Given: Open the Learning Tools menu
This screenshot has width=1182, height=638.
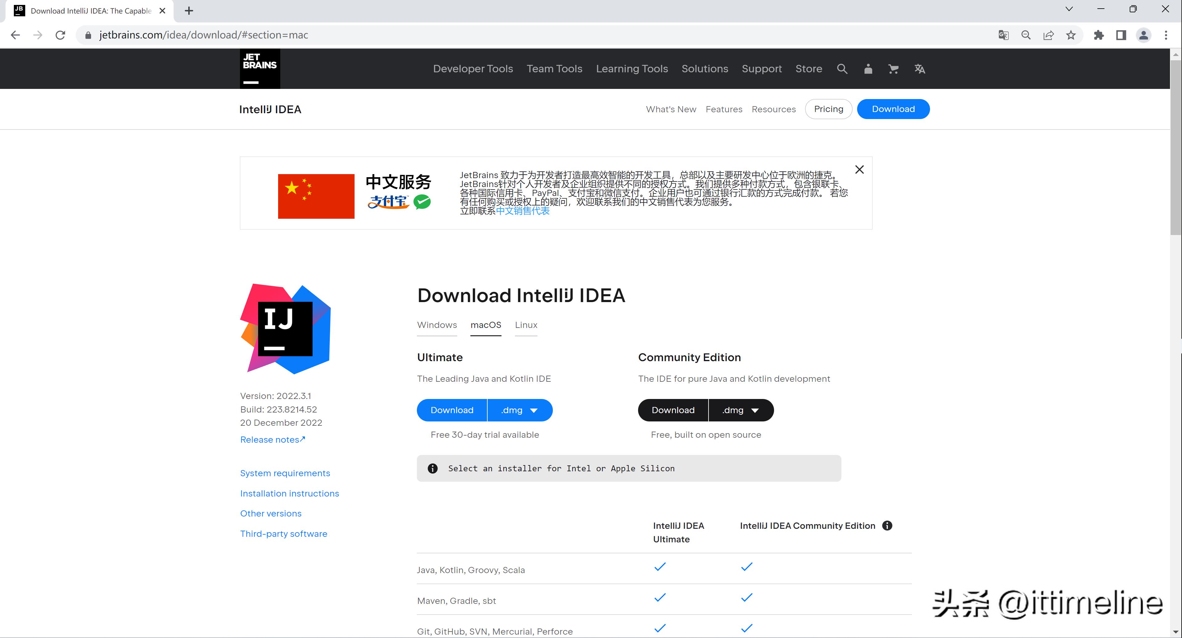Looking at the screenshot, I should (632, 69).
